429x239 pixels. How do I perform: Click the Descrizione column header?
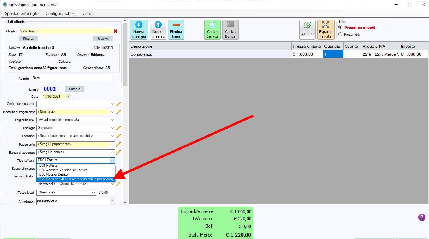click(210, 46)
